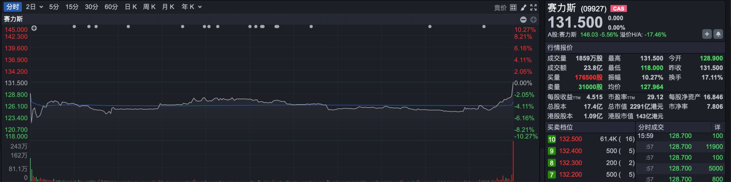This screenshot has width=731, height=182.
Task: Expand the 年K period dropdown
Action: (x=192, y=7)
